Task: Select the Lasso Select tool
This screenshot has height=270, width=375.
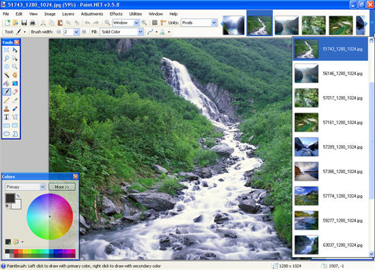Action: pos(6,59)
